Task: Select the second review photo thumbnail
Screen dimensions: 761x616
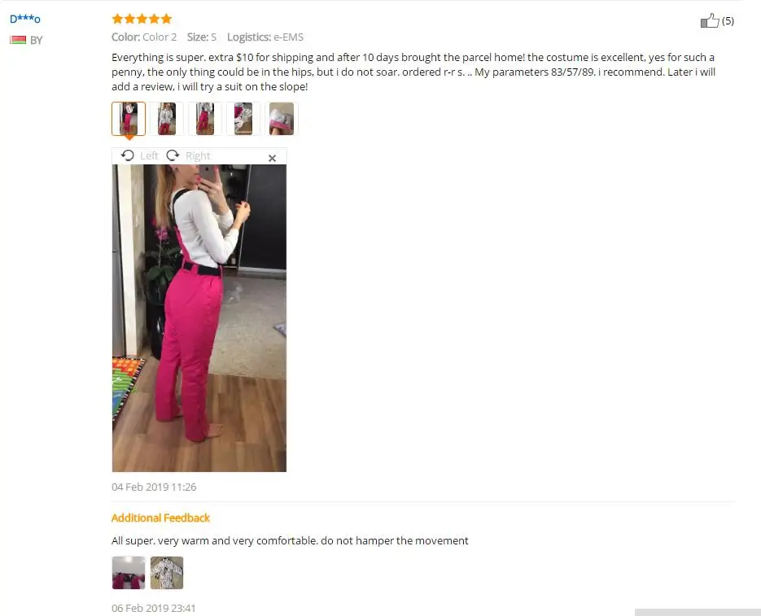Action: [x=167, y=119]
